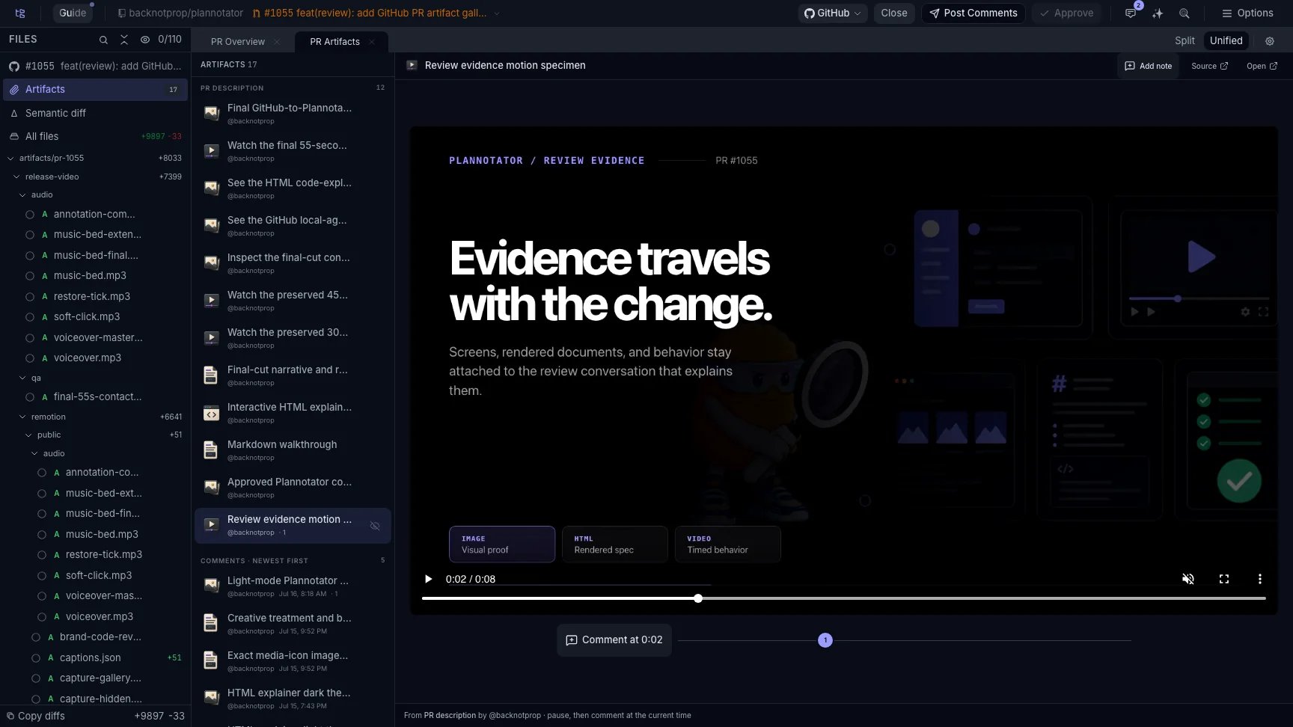The width and height of the screenshot is (1293, 727).
Task: Collapse the release-video audio folder
Action: [x=22, y=194]
